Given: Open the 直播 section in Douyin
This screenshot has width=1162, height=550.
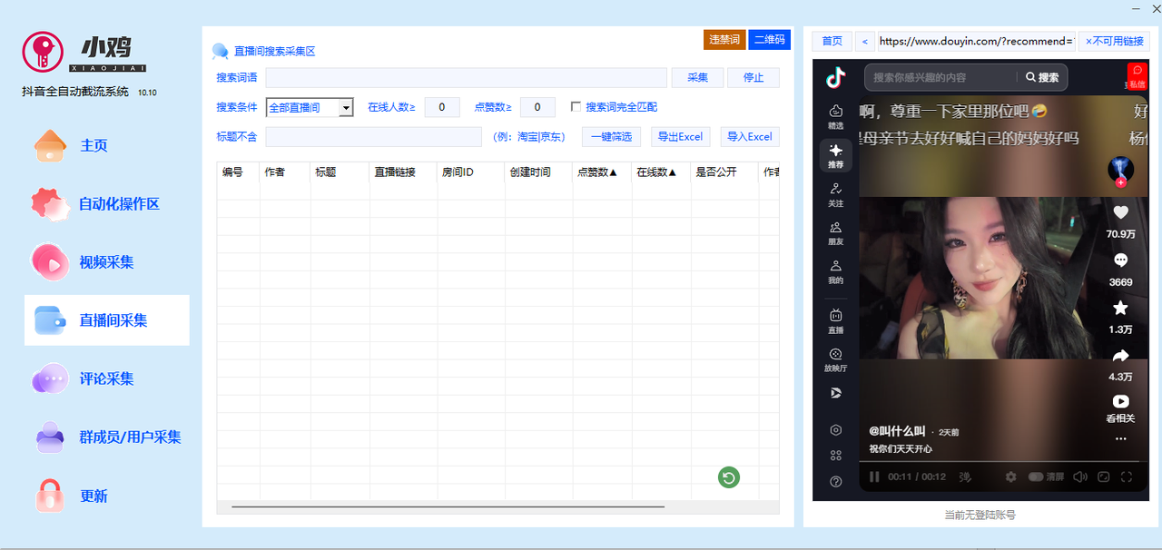Looking at the screenshot, I should (x=836, y=319).
